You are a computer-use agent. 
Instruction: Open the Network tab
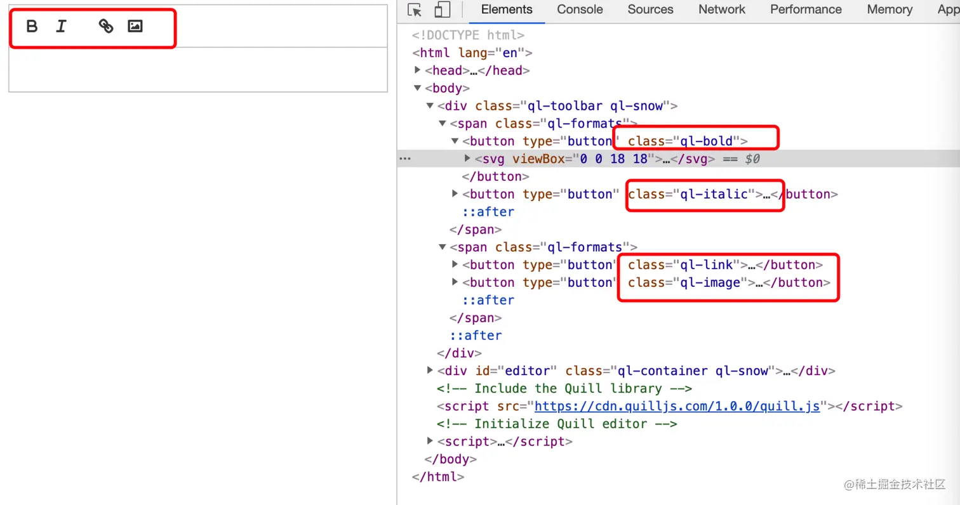722,10
